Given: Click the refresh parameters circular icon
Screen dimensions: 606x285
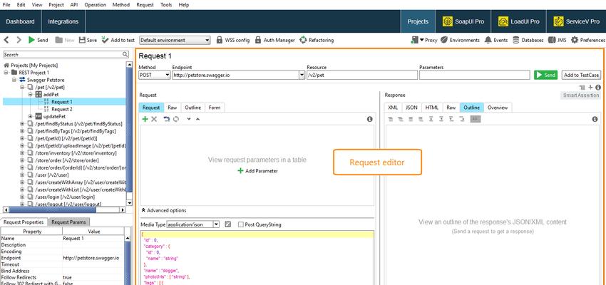Looking at the screenshot, I should pyautogui.click(x=176, y=119).
